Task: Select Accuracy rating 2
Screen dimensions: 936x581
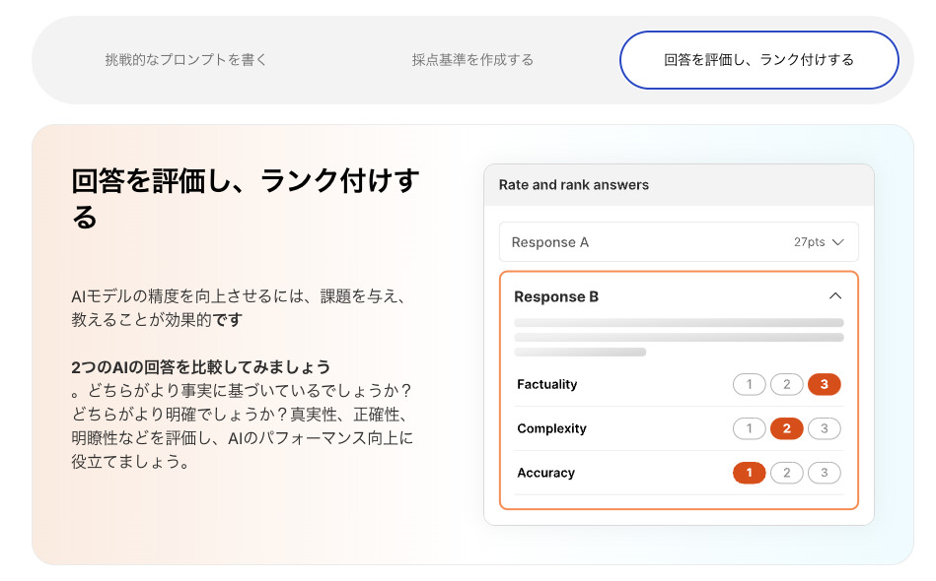Action: pos(786,473)
